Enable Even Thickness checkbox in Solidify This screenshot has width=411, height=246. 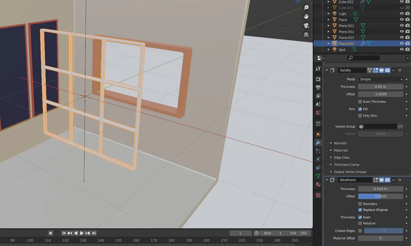point(360,102)
